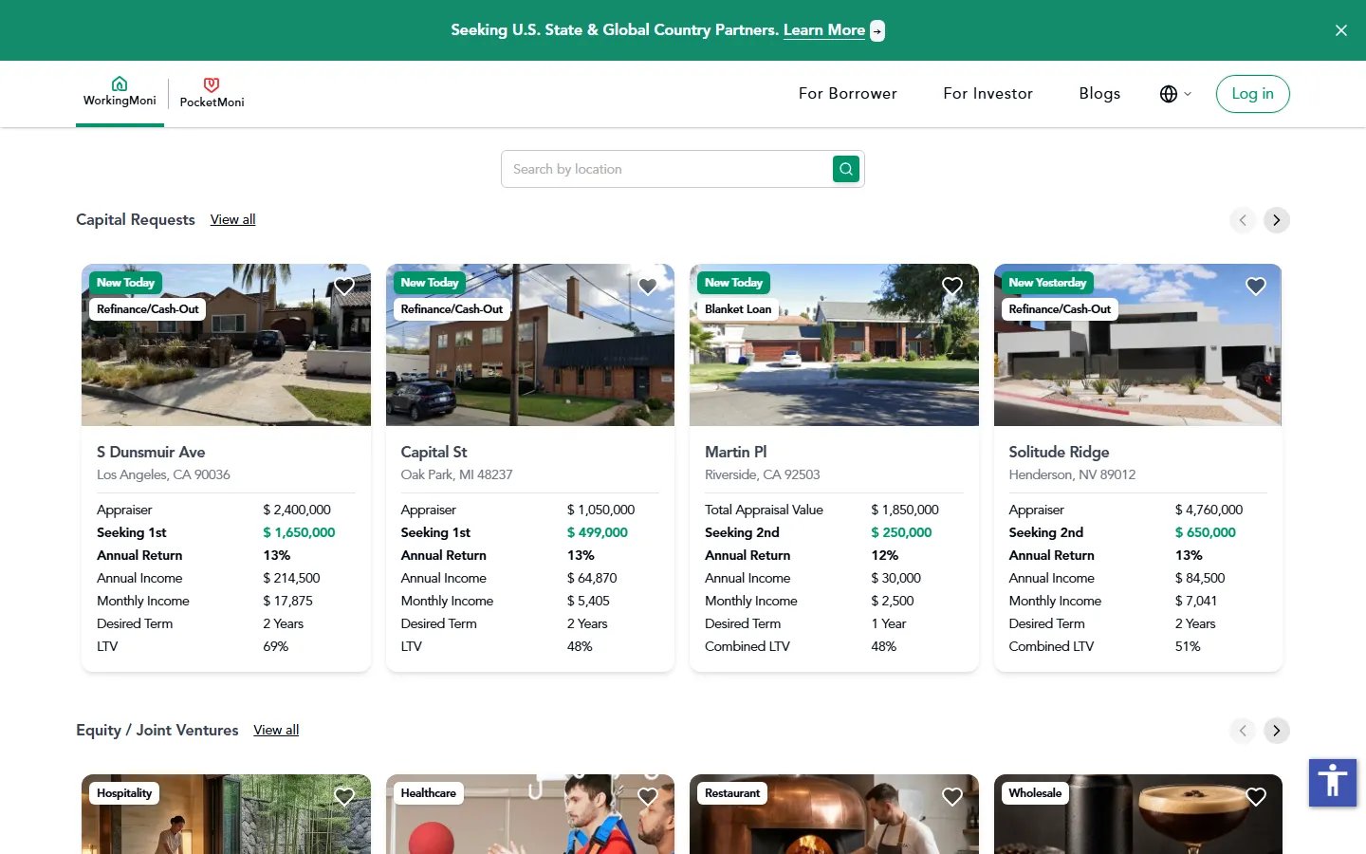Switch to WorkingMoni tab

coord(120,92)
